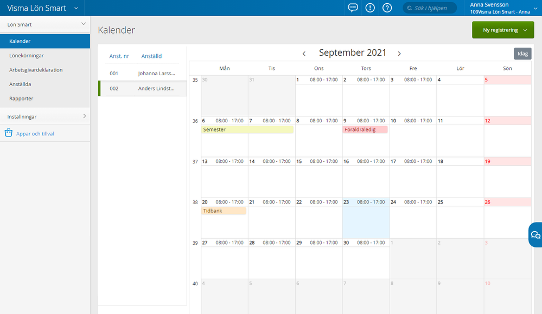542x314 pixels.
Task: Expand the Inställningar menu section
Action: click(x=84, y=116)
